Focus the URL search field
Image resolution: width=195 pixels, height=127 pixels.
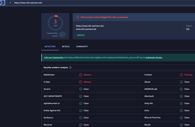pyautogui.click(x=101, y=3)
